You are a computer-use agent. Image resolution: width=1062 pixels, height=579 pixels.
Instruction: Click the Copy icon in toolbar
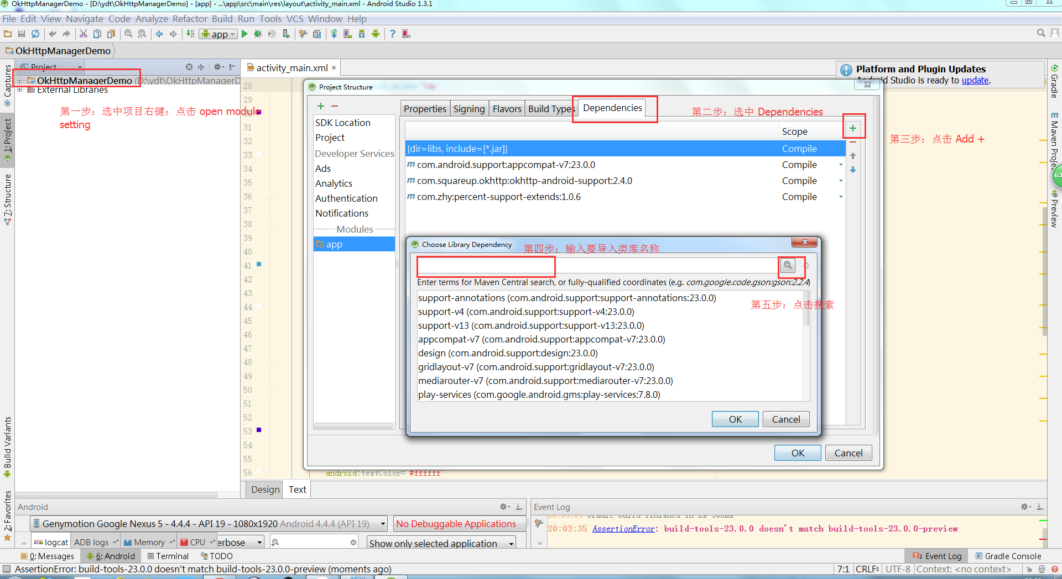(x=97, y=34)
